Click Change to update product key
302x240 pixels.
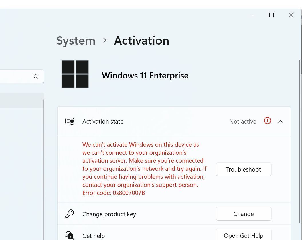click(244, 214)
